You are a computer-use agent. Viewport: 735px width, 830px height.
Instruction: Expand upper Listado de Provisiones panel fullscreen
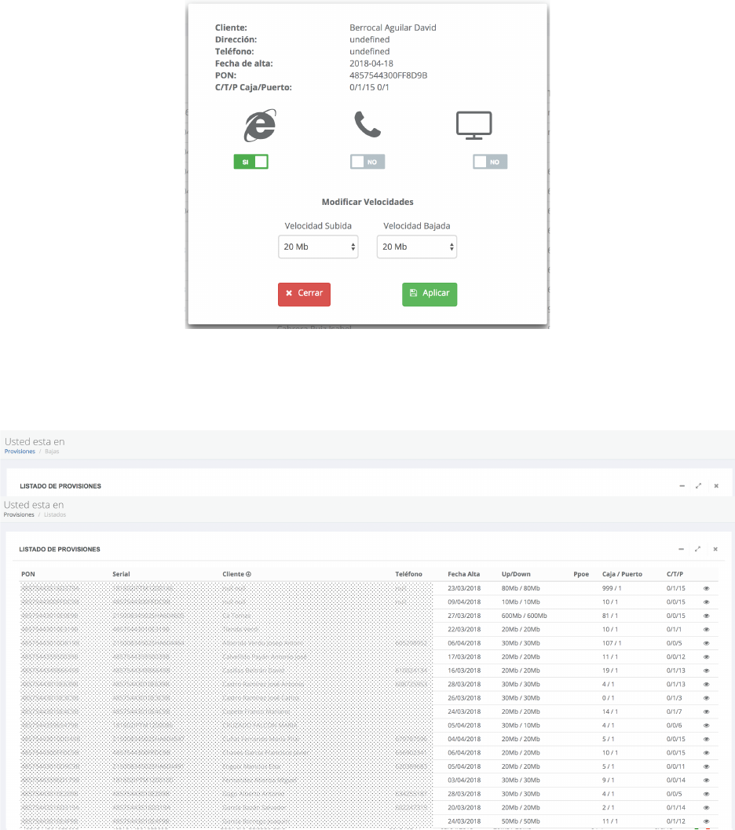tap(699, 486)
